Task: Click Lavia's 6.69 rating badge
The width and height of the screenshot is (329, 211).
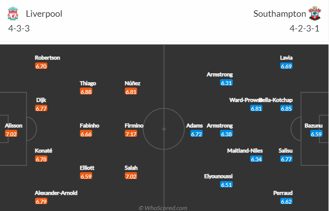Action: point(287,66)
